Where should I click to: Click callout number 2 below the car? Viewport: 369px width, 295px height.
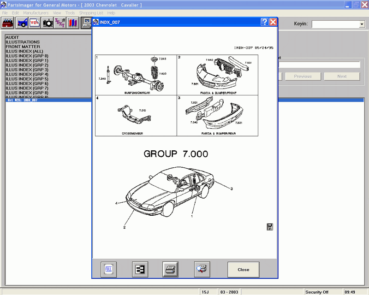(x=124, y=227)
